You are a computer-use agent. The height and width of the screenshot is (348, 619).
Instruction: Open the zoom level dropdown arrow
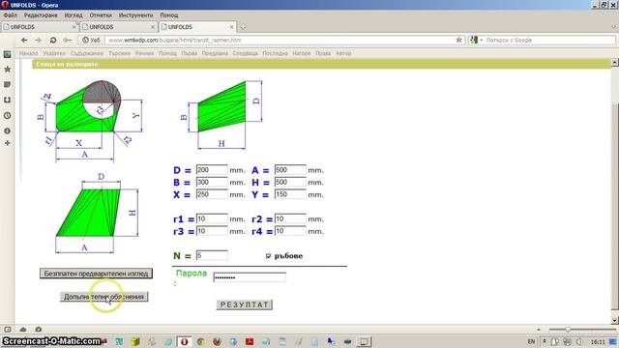539,329
